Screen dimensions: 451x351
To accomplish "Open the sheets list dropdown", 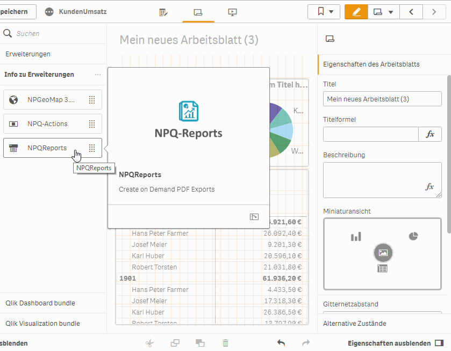I will coord(384,12).
